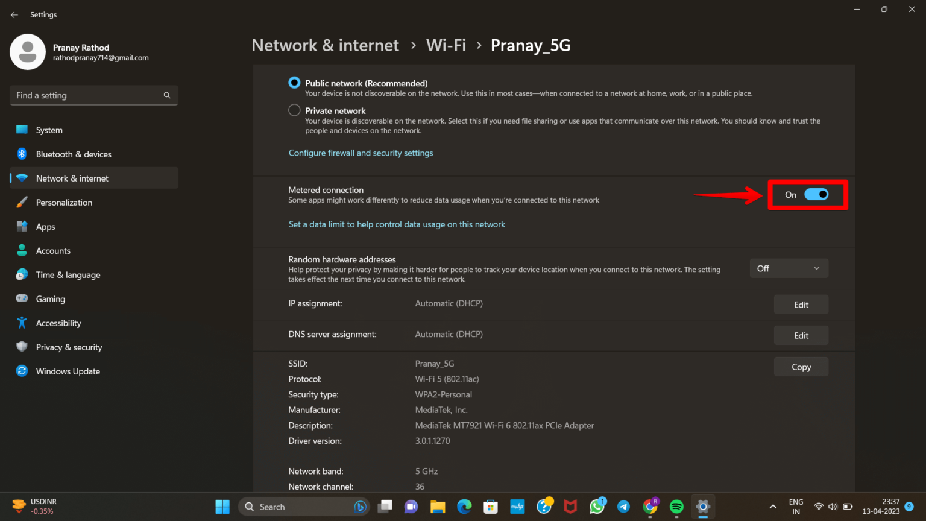This screenshot has width=926, height=521.
Task: Select Accessibility in the sidebar
Action: tap(57, 323)
